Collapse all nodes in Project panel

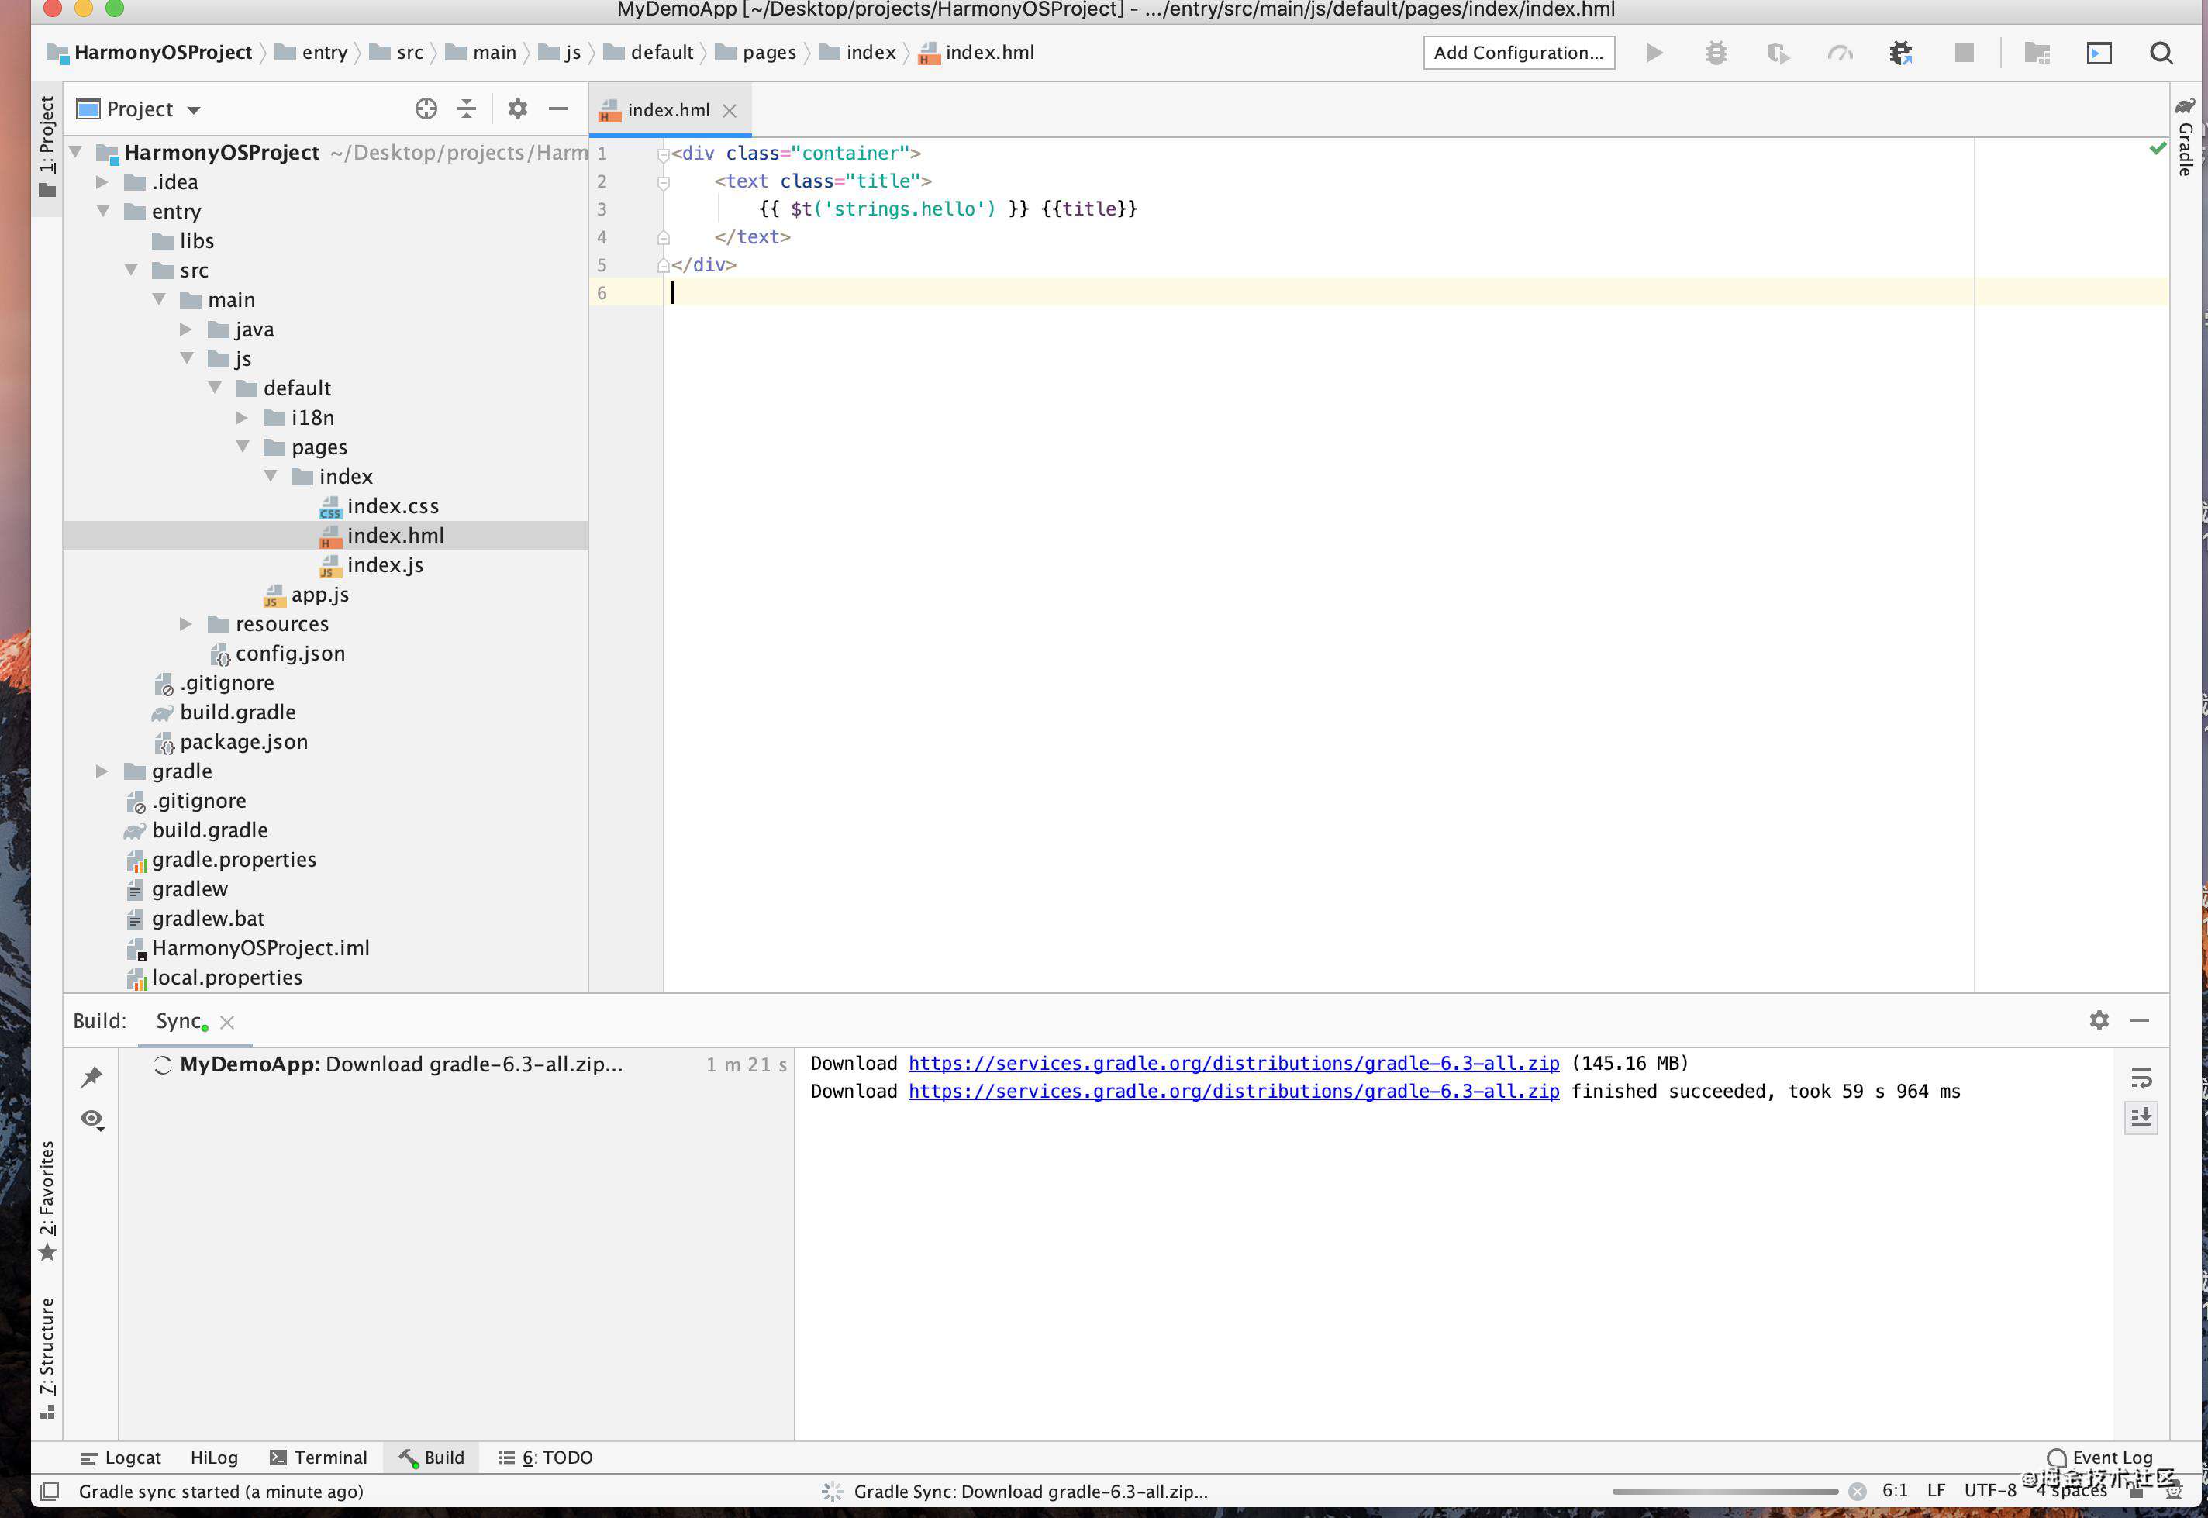[466, 109]
